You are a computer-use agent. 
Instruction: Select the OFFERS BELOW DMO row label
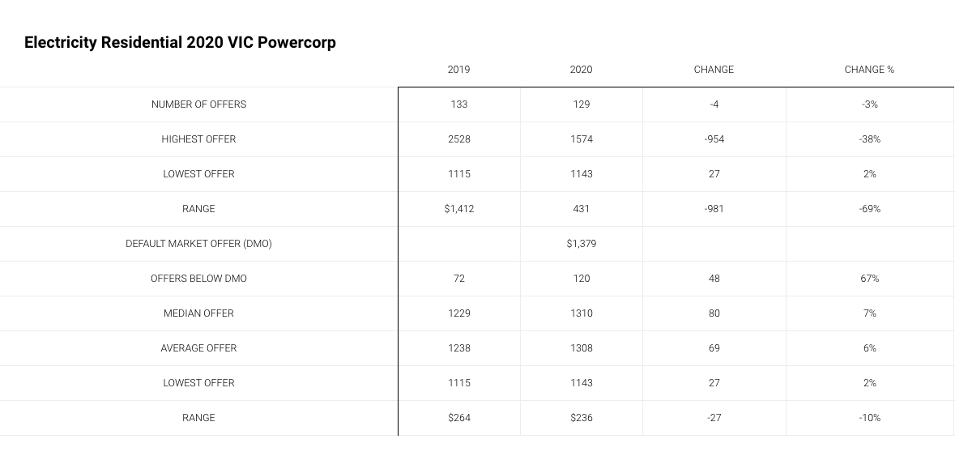198,278
